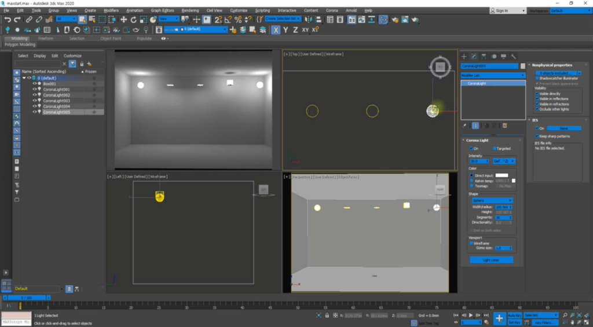Open the Corona menu
This screenshot has width=593, height=327.
[x=332, y=10]
